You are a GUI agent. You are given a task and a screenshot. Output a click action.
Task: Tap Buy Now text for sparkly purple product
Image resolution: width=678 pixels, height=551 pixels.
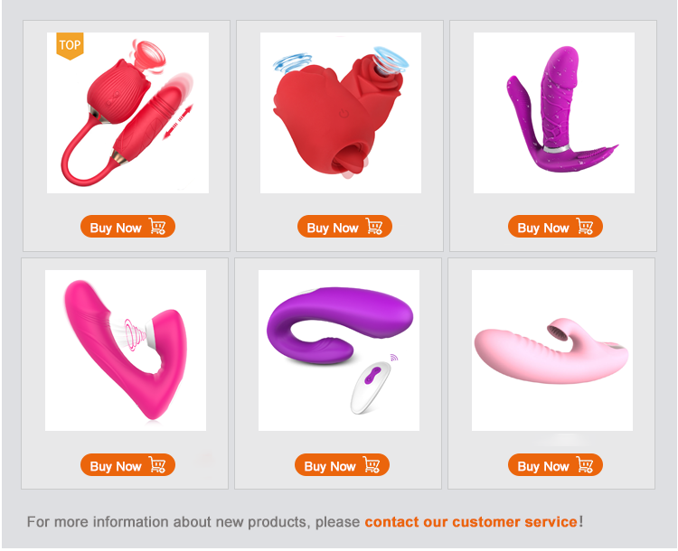pyautogui.click(x=543, y=228)
